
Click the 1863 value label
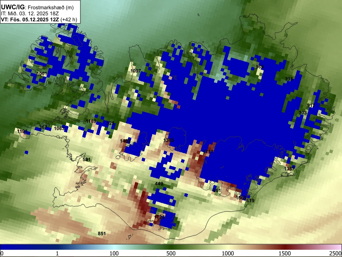241,198
